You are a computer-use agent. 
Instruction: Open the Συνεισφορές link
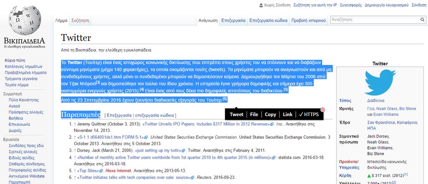351,5
